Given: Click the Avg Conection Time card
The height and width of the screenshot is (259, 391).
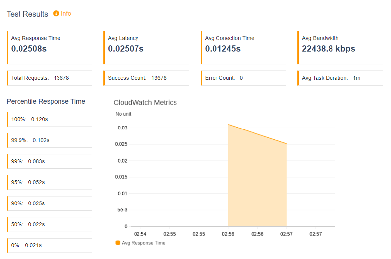Looking at the screenshot, I should [x=243, y=48].
